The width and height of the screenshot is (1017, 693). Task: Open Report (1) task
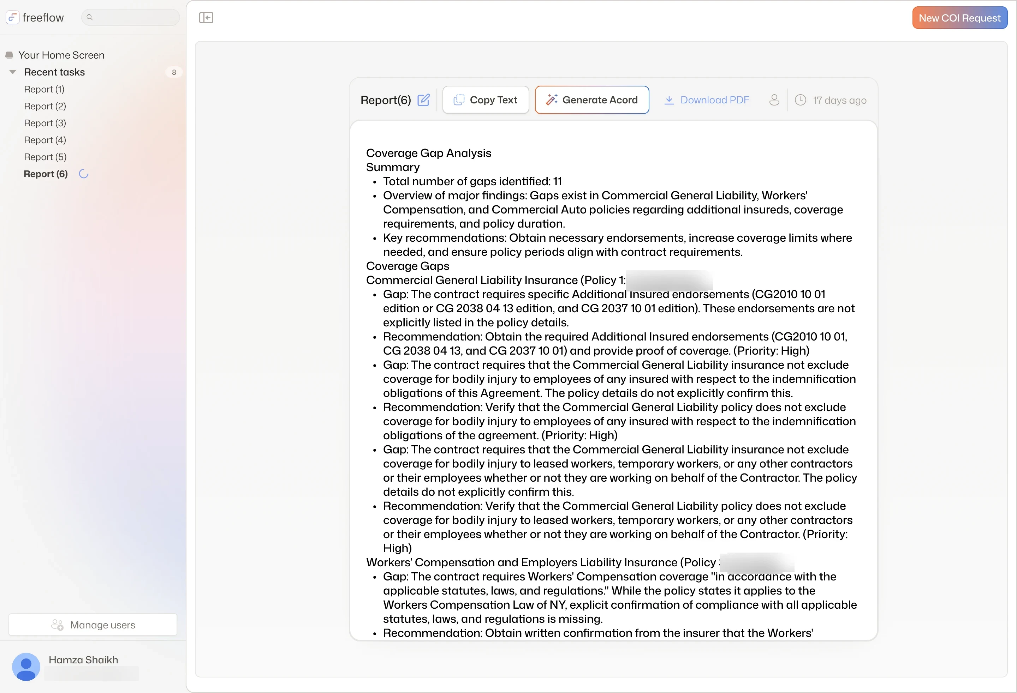click(x=44, y=89)
